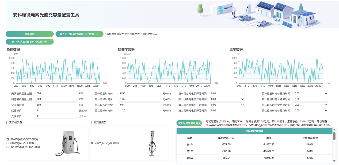
Task: Click the 储能单价 input field
Action: pos(56,110)
